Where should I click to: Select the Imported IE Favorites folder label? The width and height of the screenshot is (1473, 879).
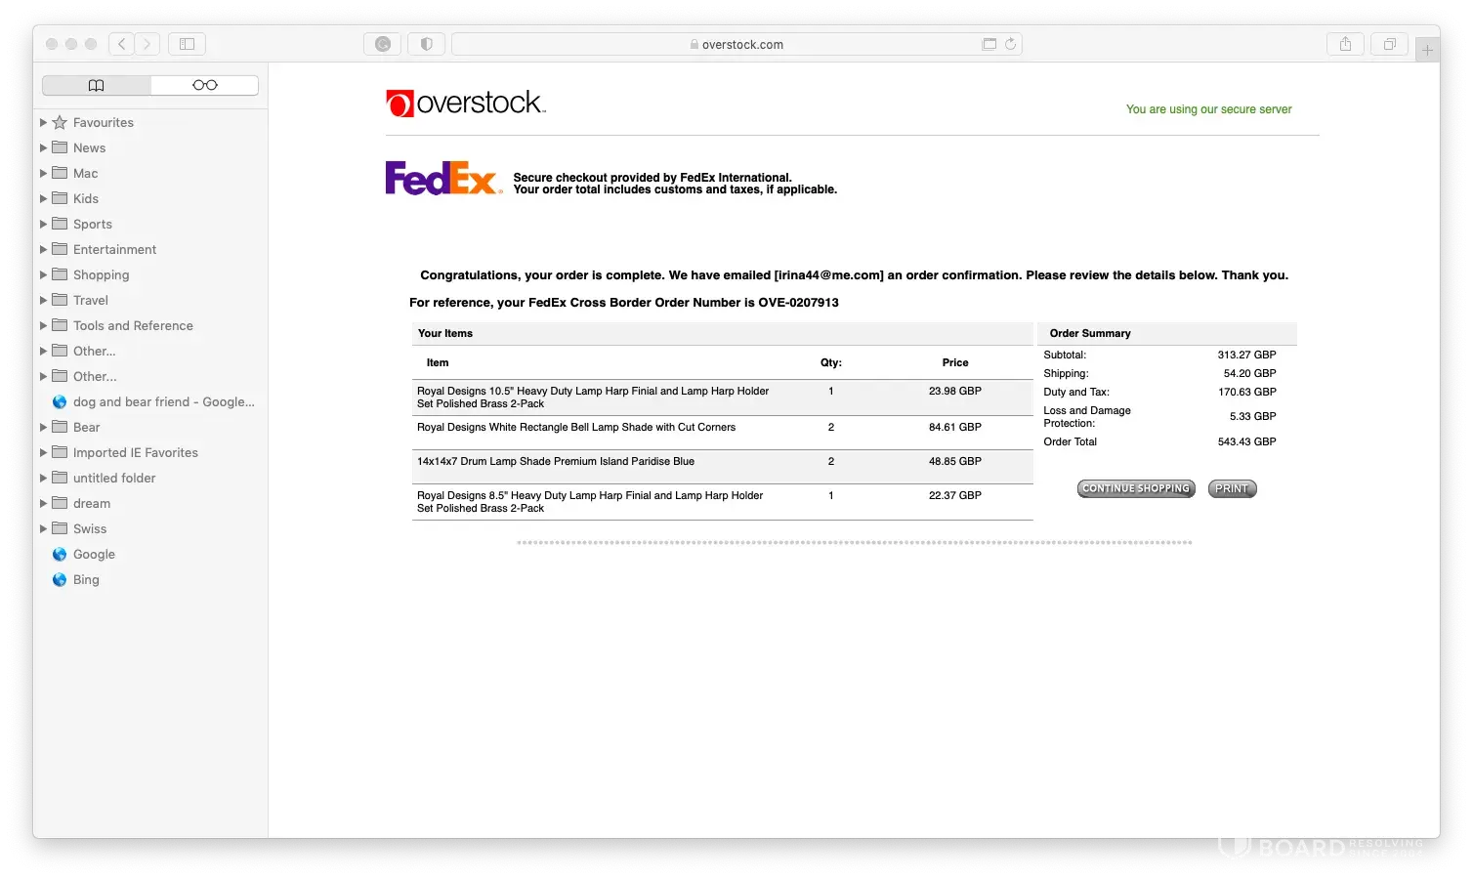136,452
